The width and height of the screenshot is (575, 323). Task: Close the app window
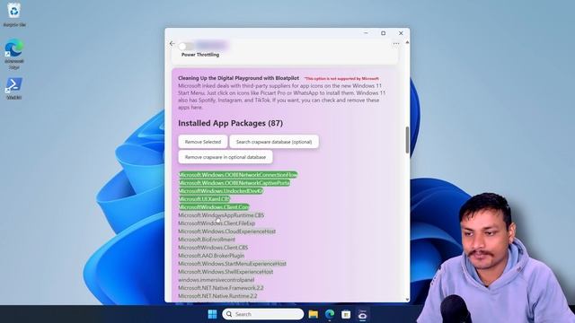401,33
